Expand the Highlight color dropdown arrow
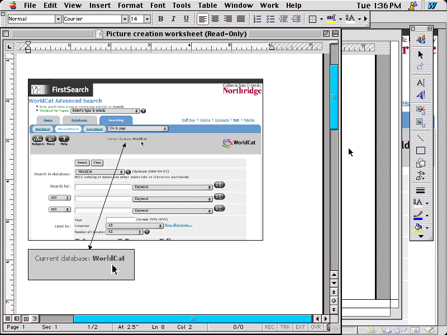The width and height of the screenshot is (447, 335). 340,19
